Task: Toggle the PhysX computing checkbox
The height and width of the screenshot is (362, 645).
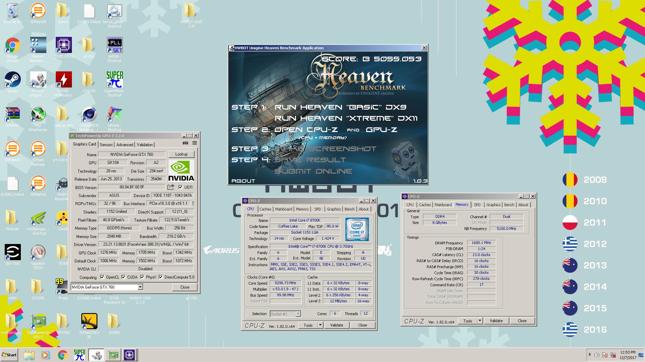Action: [x=142, y=277]
